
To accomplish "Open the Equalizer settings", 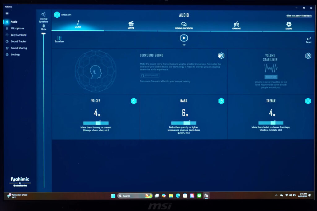I will [x=59, y=39].
